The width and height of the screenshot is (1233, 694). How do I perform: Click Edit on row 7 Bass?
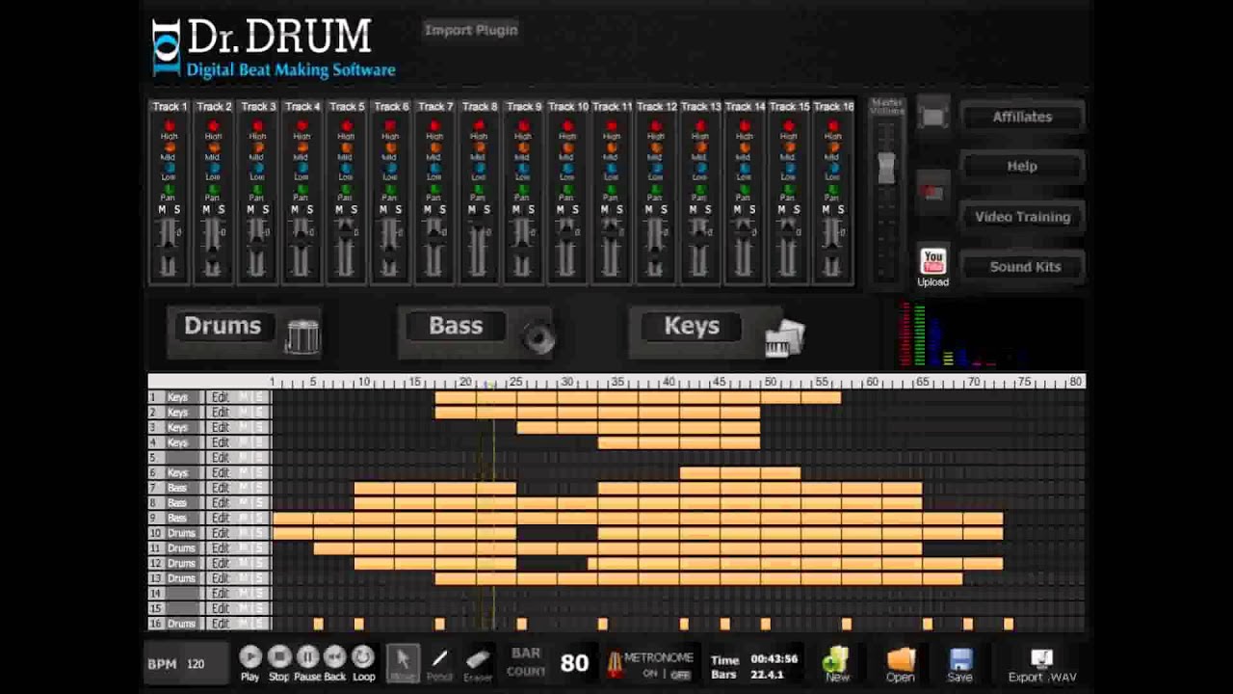(221, 488)
